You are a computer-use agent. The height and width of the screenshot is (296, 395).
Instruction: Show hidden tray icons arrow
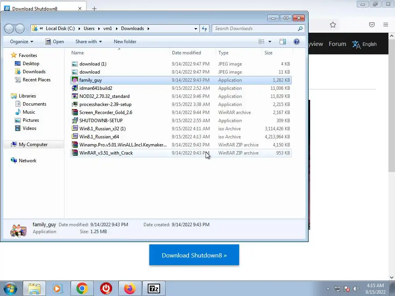point(328,289)
